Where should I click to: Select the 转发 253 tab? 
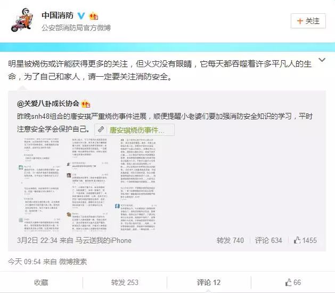tap(125, 282)
